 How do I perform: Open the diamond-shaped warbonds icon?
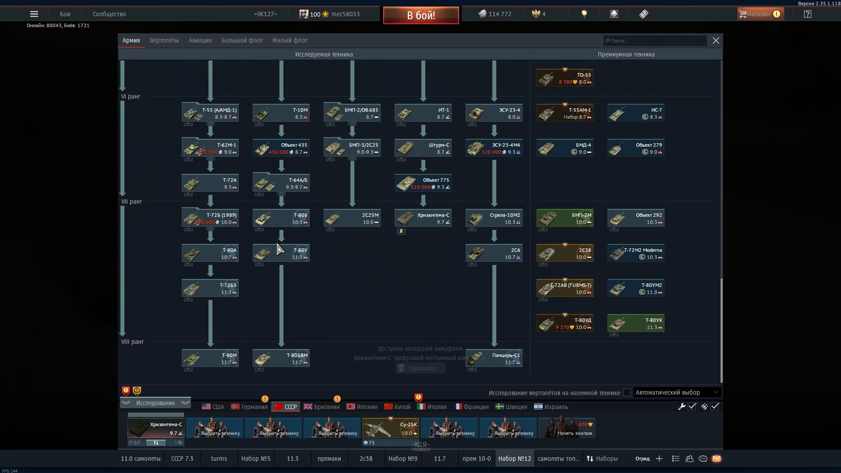coord(614,14)
